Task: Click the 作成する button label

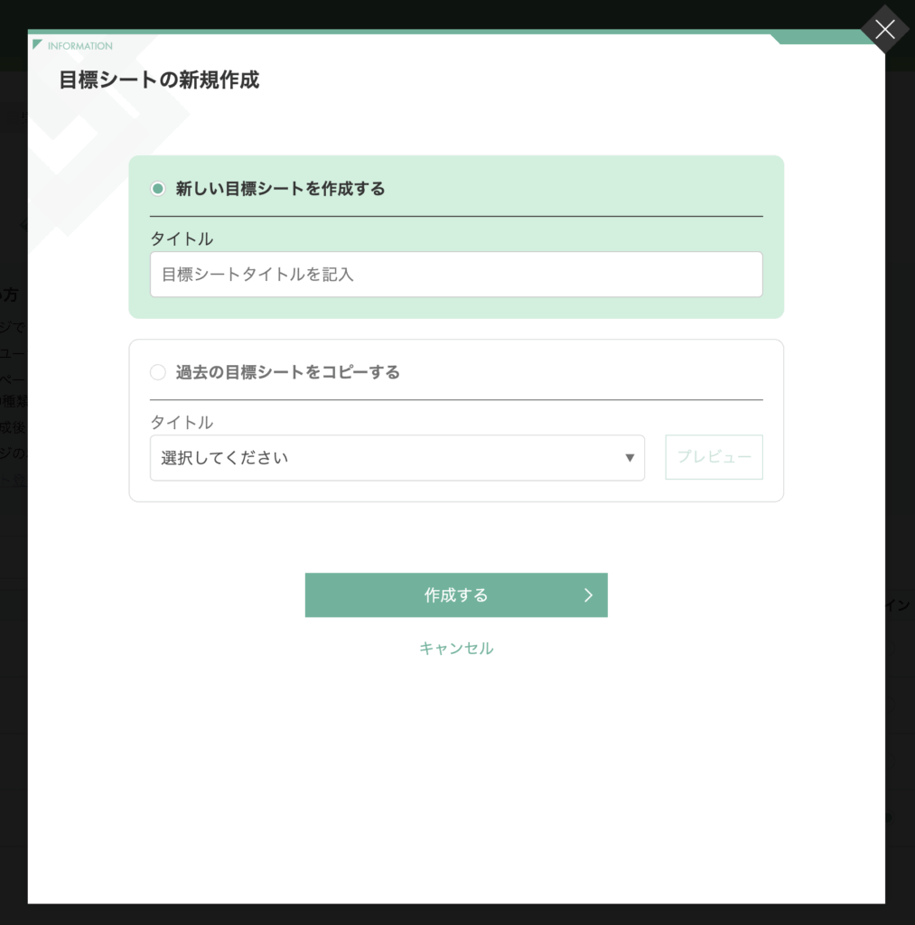Action: 456,595
